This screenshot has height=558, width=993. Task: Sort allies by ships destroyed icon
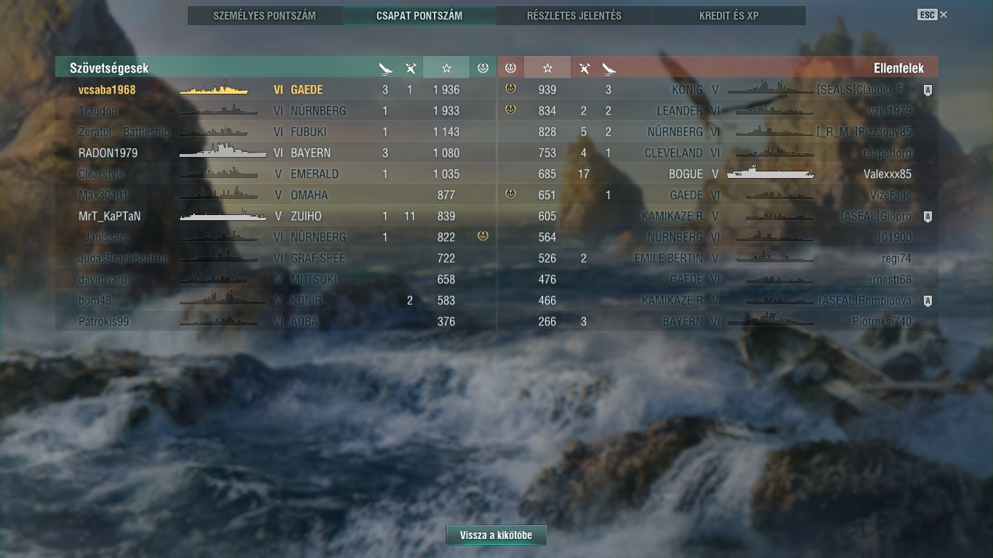click(x=385, y=68)
